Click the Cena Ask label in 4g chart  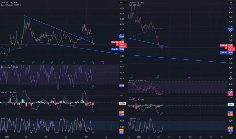224,45
